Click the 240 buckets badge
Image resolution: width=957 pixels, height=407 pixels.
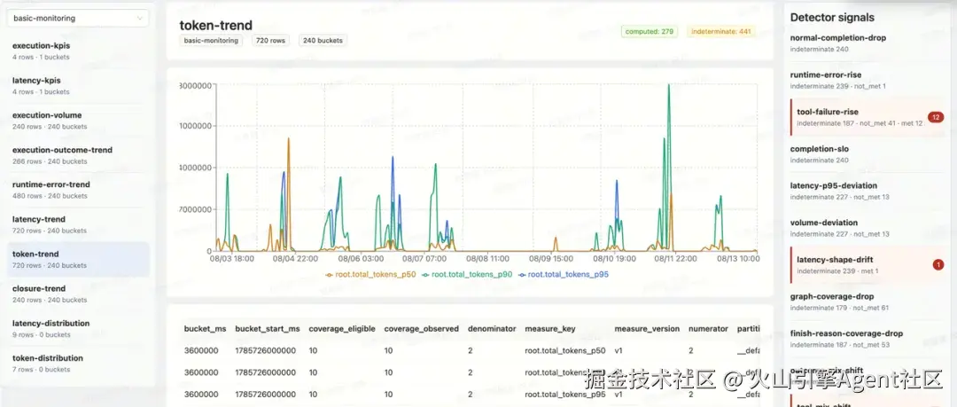point(323,41)
